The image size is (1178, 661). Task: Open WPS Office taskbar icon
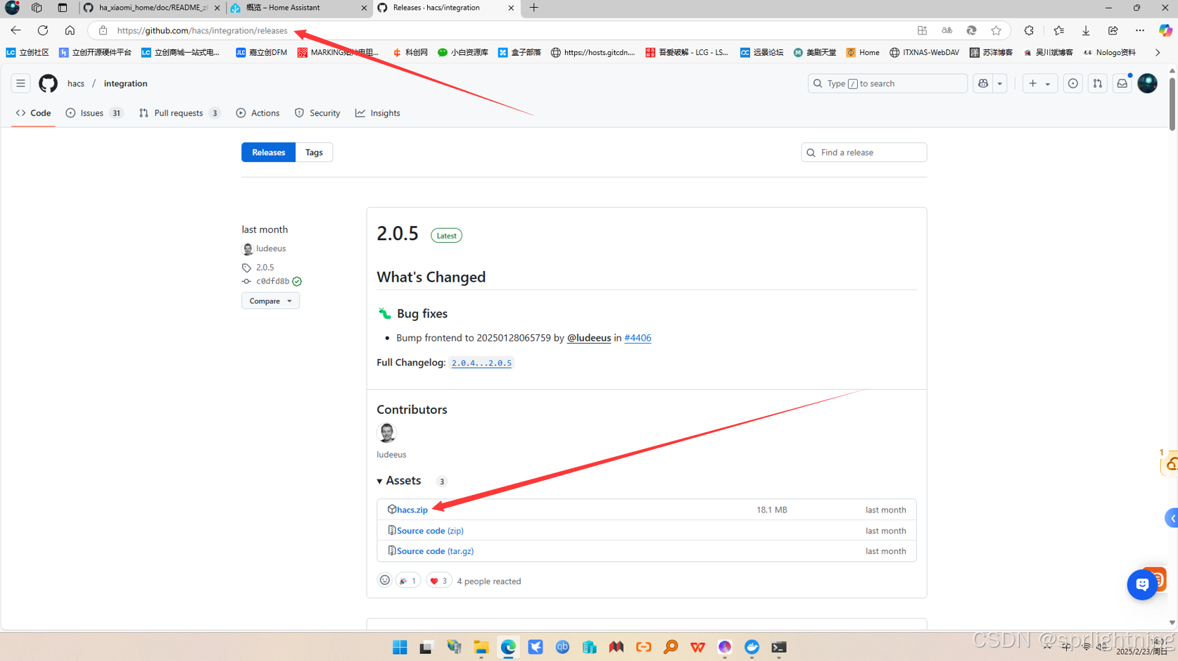[x=697, y=647]
